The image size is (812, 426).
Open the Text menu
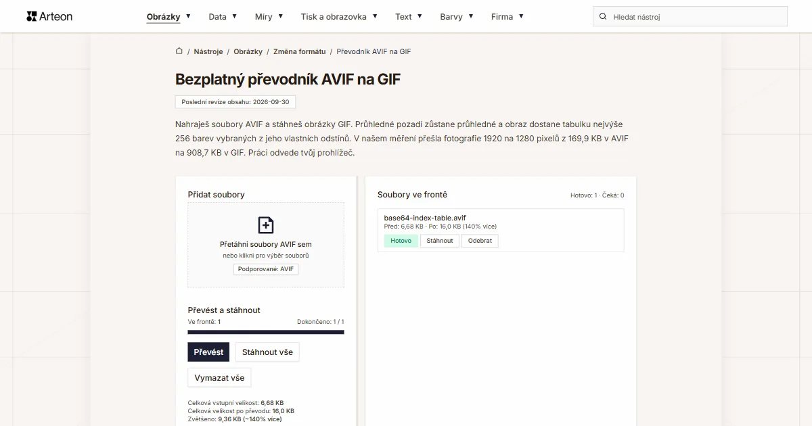(x=403, y=17)
